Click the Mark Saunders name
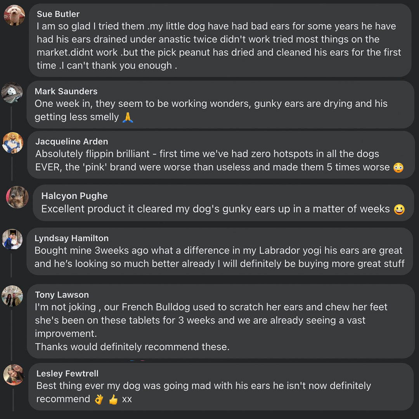The width and height of the screenshot is (419, 419). [x=66, y=91]
